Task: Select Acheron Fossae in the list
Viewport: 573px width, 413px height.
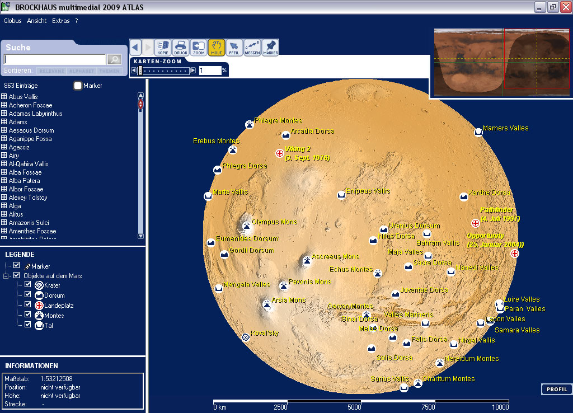Action: 30,105
